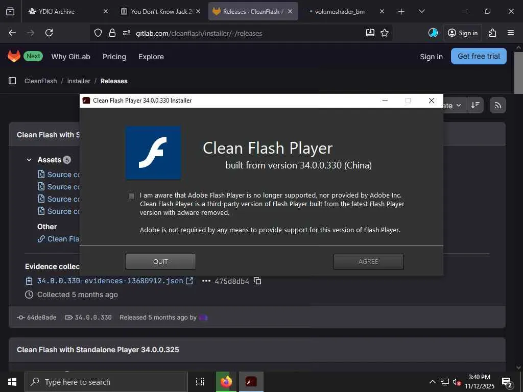Open the third Source code asset link

59,199
